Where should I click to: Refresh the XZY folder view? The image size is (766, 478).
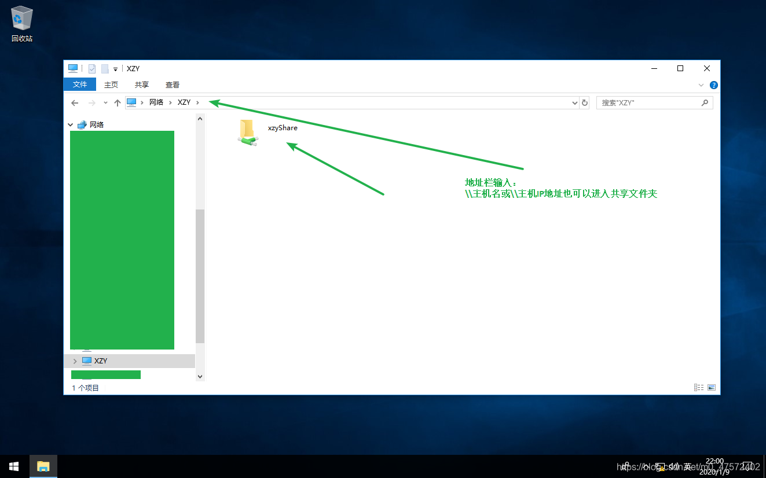(x=585, y=102)
